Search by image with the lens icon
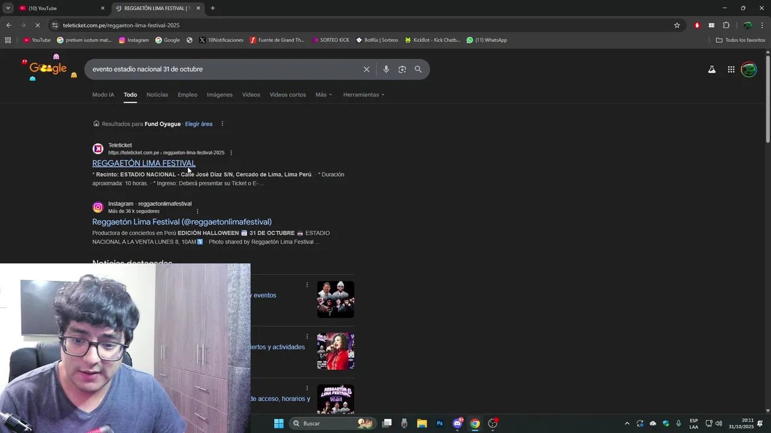This screenshot has height=433, width=771. click(x=402, y=69)
